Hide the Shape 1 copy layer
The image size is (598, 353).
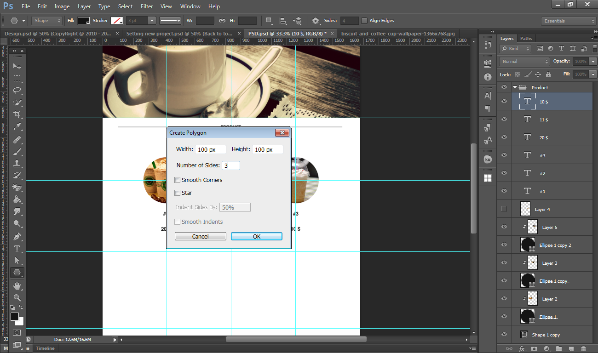click(504, 334)
